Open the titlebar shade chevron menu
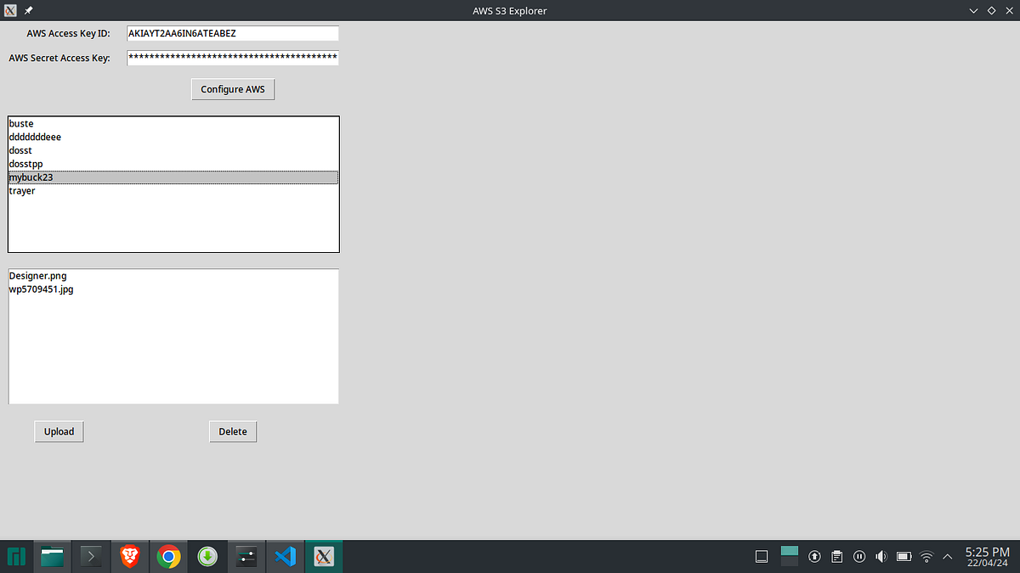The height and width of the screenshot is (573, 1020). (972, 10)
